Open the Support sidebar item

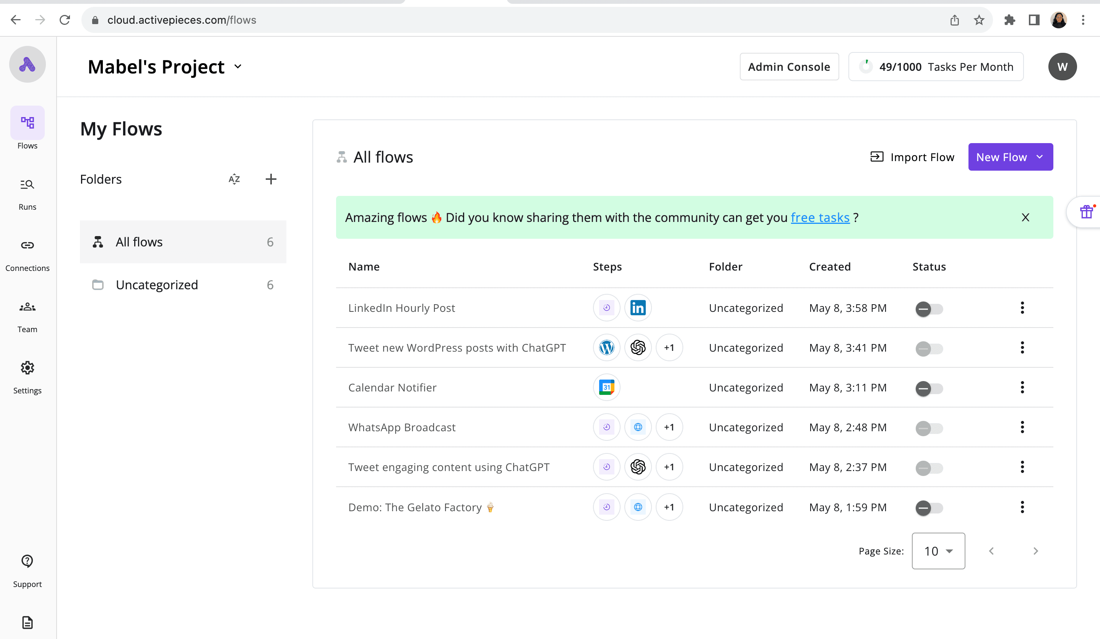(x=28, y=571)
